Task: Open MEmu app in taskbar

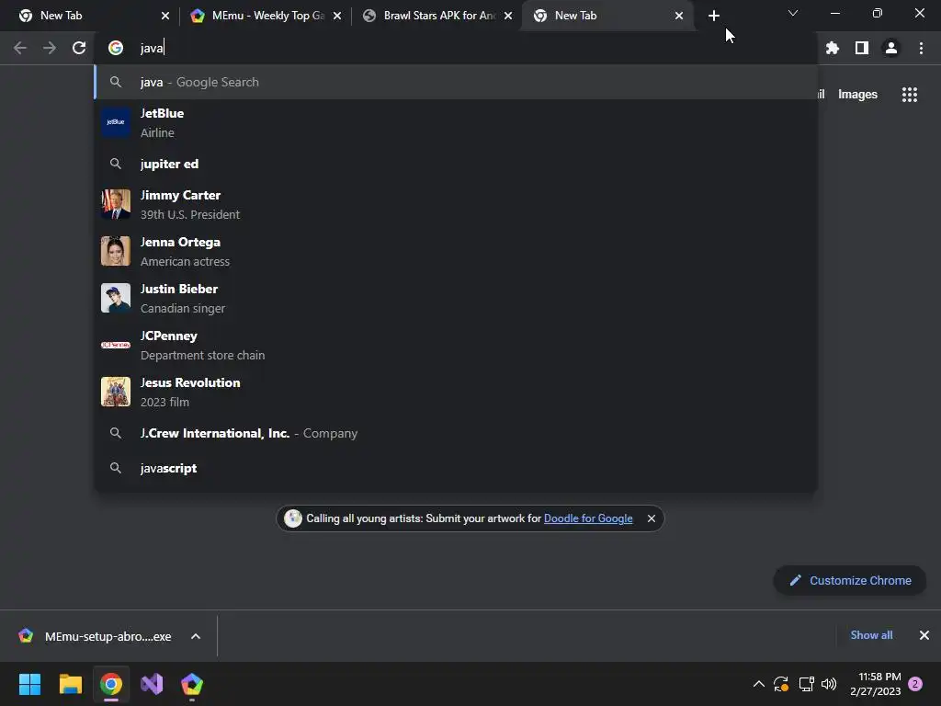Action: point(192,684)
